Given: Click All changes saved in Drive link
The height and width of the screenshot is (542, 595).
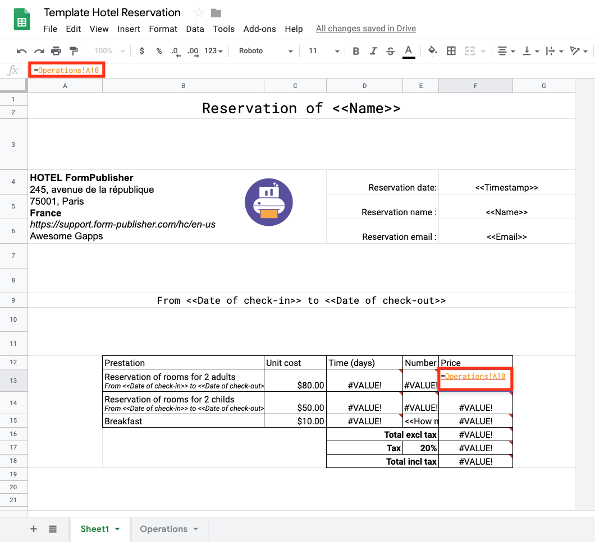Looking at the screenshot, I should (x=366, y=29).
